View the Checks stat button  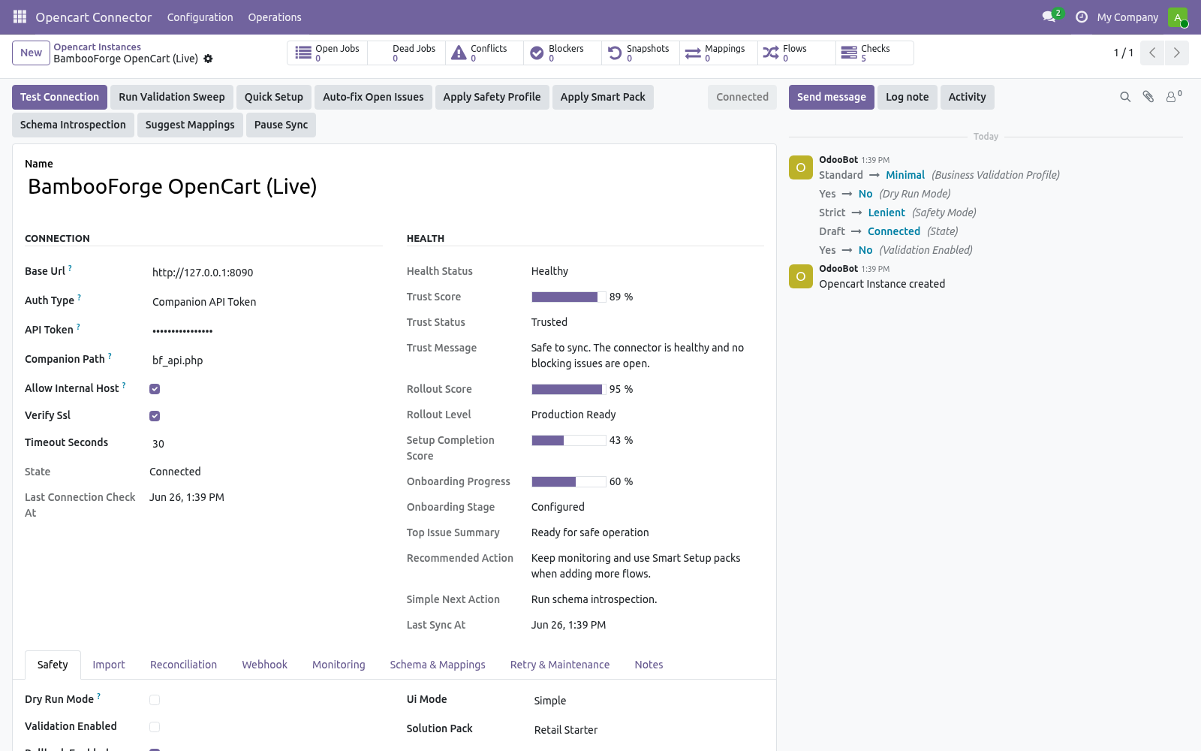[874, 53]
